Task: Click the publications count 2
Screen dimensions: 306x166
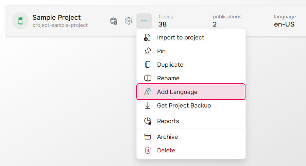Action: pyautogui.click(x=215, y=24)
